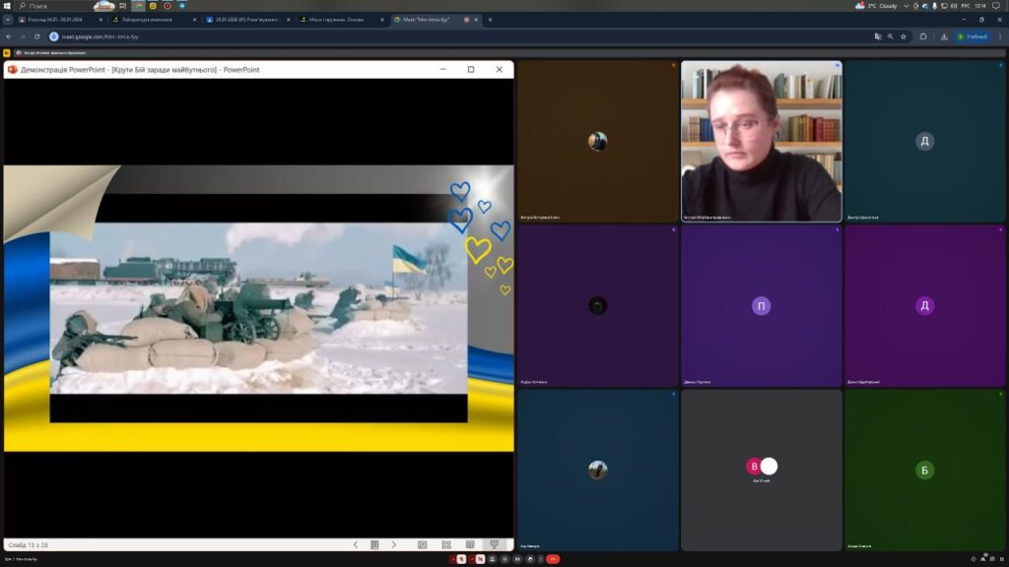Select the presenter's video tile with bookshelf

tap(761, 141)
